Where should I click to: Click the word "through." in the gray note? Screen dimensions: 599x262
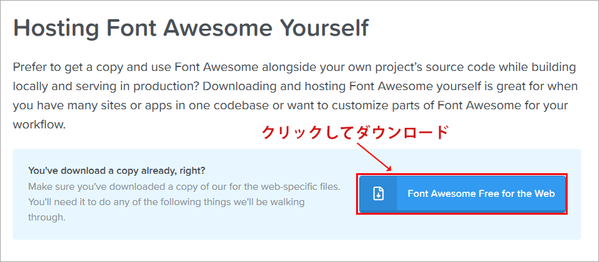(47, 217)
